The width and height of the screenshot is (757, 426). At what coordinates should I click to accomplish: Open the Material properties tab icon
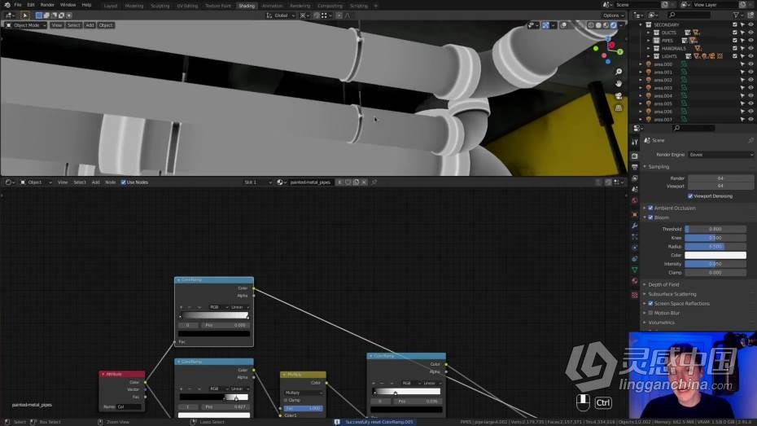click(x=634, y=281)
